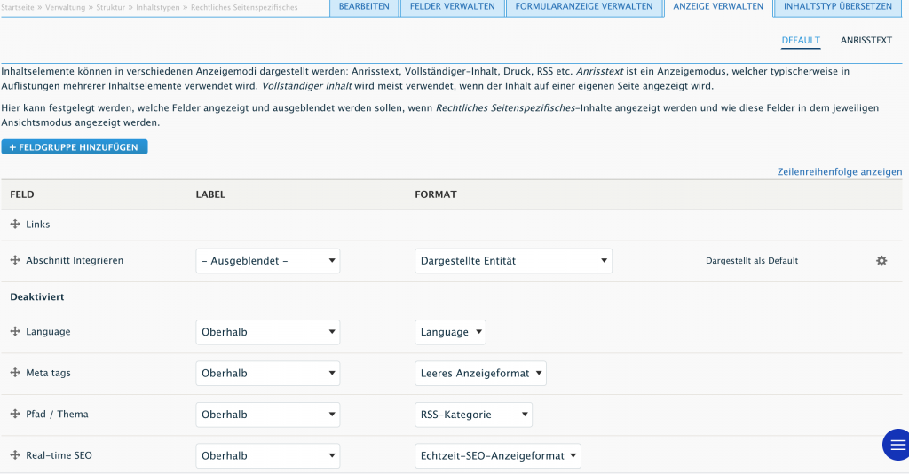Open label dropdown showing Ausgeblendet
909x474 pixels.
click(267, 261)
